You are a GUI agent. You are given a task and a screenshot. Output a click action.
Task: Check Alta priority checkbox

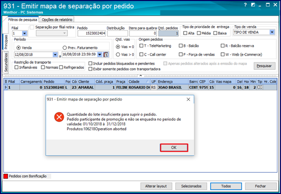click(186, 33)
